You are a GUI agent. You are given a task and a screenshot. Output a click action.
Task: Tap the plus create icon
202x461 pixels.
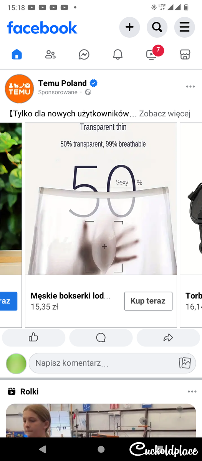[130, 27]
